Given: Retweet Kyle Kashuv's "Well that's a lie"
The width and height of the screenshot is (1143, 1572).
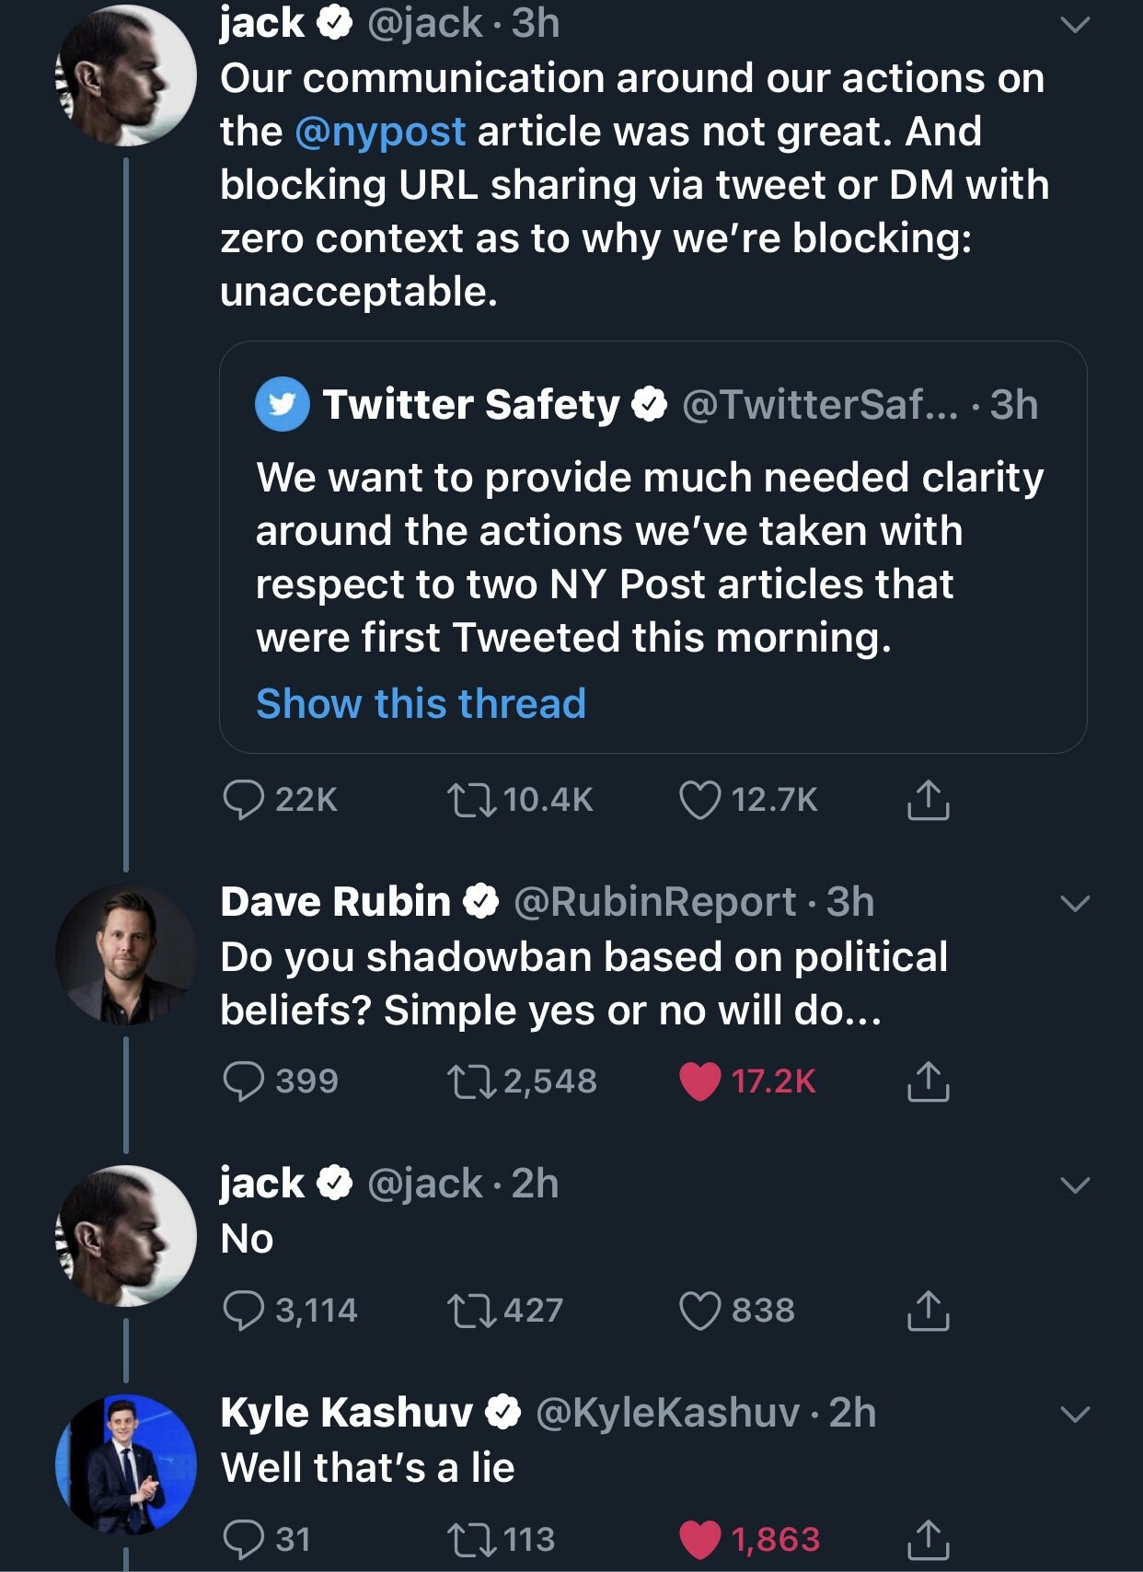Looking at the screenshot, I should 470,1539.
